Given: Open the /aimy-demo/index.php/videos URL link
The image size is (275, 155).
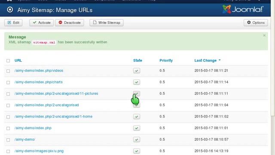Looking at the screenshot, I should (x=39, y=71).
